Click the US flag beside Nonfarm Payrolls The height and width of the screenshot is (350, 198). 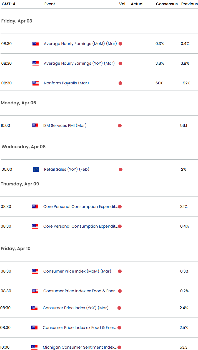[x=36, y=83]
